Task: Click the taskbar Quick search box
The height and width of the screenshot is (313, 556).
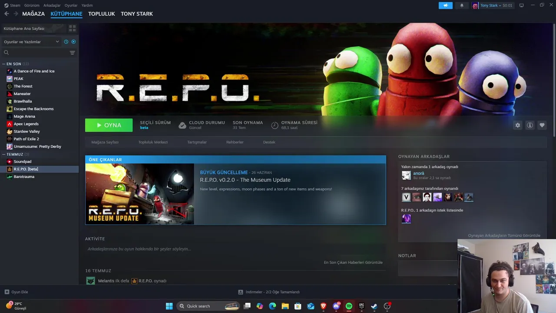Action: click(208, 306)
